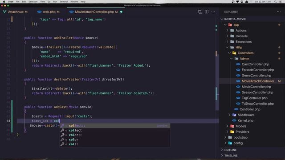This screenshot has width=285, height=160.
Task: Open the Terminal menu
Action: (64, 2)
